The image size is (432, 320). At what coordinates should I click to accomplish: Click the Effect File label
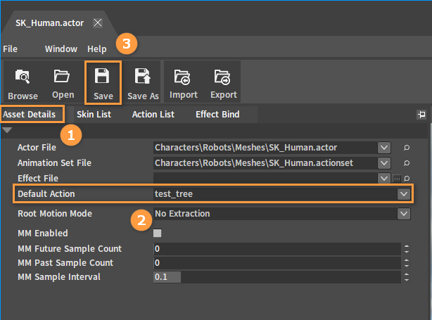pyautogui.click(x=38, y=179)
